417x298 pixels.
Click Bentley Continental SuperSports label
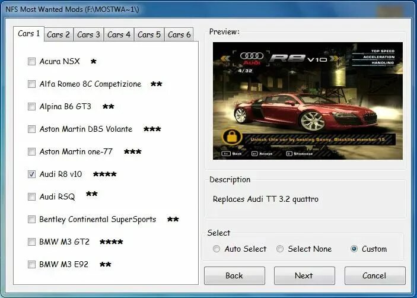pos(98,220)
